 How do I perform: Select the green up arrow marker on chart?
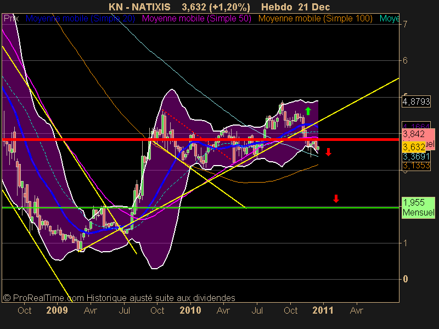(x=308, y=111)
